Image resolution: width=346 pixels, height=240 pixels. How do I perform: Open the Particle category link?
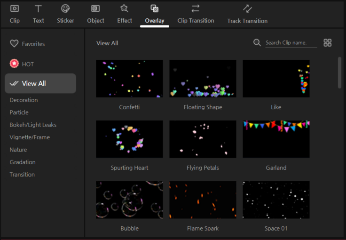click(x=19, y=112)
